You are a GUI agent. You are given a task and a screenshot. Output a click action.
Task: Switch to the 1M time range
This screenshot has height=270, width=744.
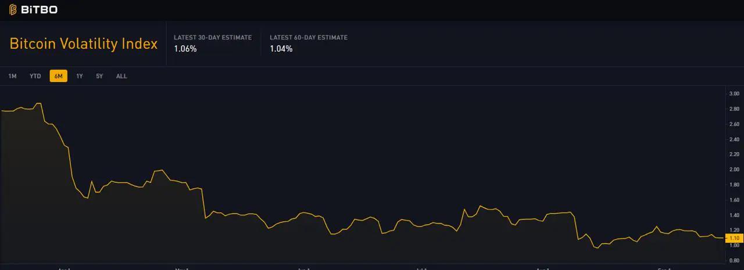12,76
